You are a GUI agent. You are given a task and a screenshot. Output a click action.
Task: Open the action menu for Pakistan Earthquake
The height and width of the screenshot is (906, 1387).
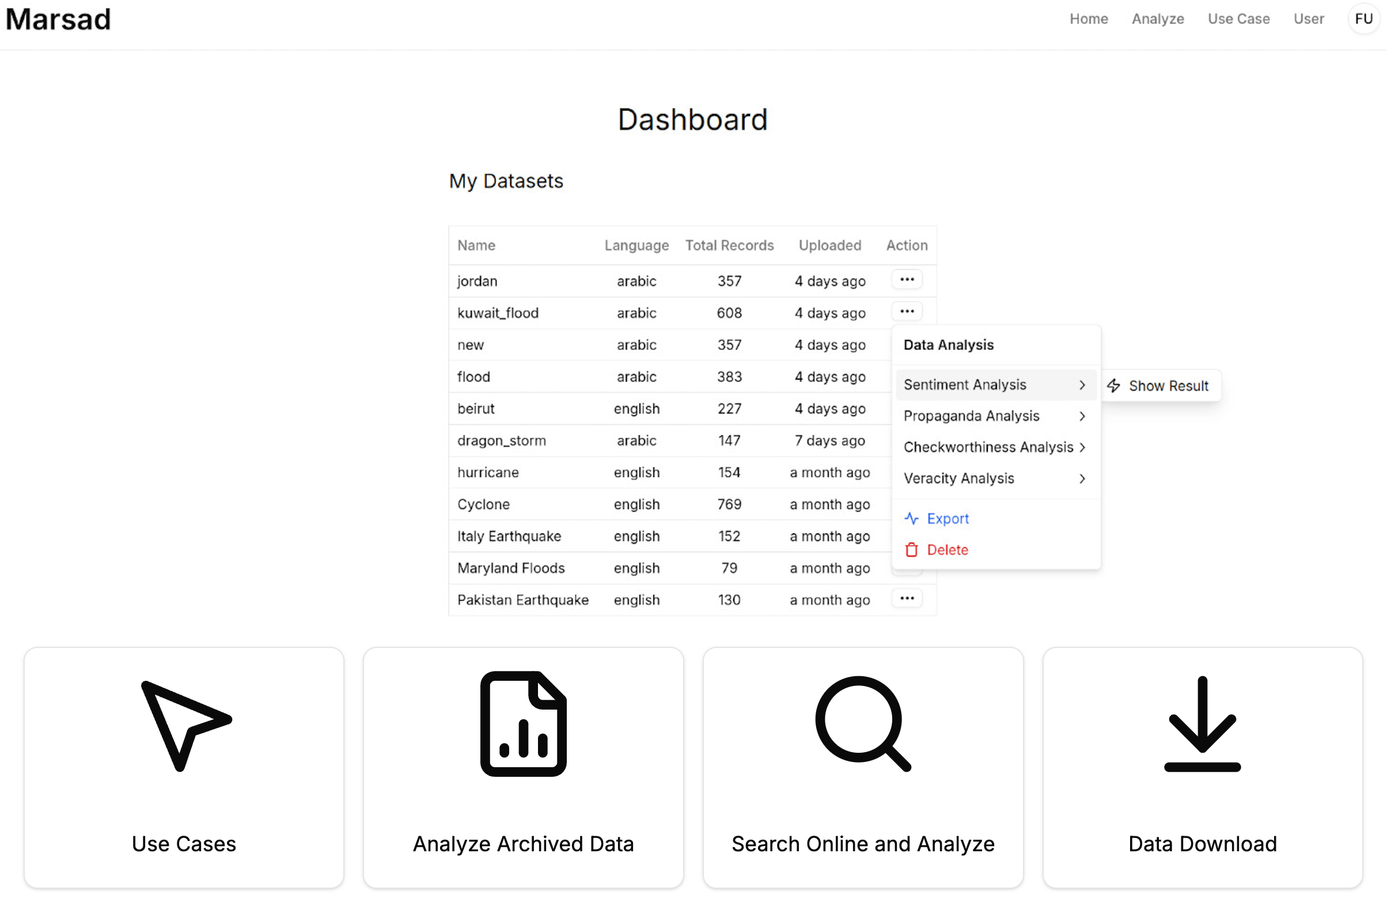906,598
